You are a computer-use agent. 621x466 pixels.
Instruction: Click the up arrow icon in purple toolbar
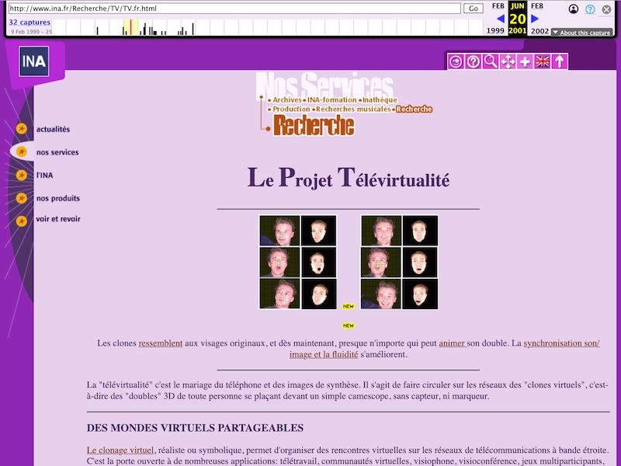tap(560, 62)
